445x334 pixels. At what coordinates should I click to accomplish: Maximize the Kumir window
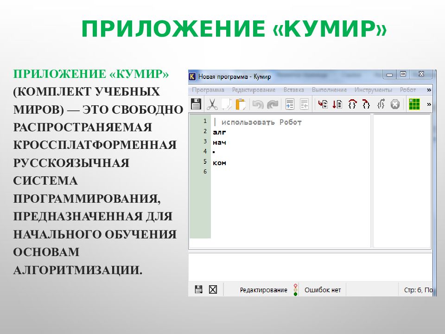[403, 74]
